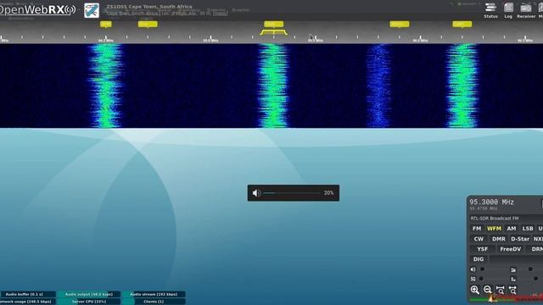Click zoom out totally icon
The width and height of the screenshot is (543, 305).
(512, 290)
